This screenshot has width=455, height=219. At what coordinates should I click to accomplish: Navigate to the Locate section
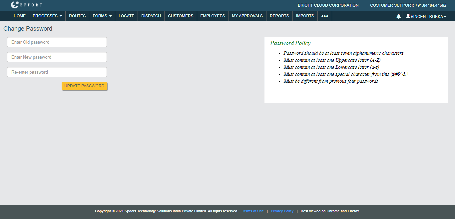(126, 16)
